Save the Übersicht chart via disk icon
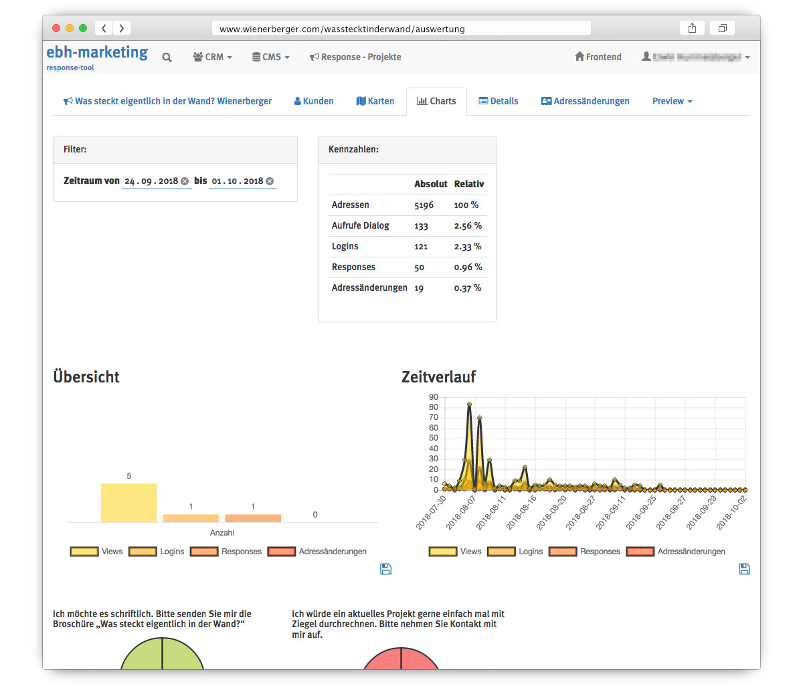 coord(385,569)
